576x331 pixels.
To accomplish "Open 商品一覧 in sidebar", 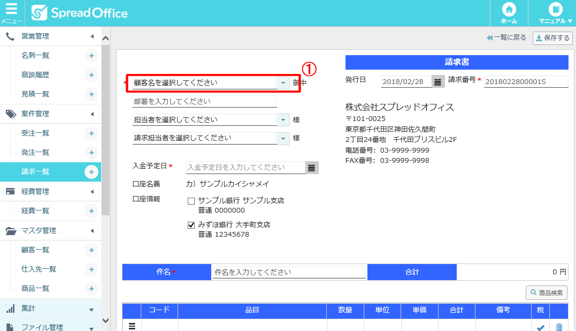I will (35, 288).
